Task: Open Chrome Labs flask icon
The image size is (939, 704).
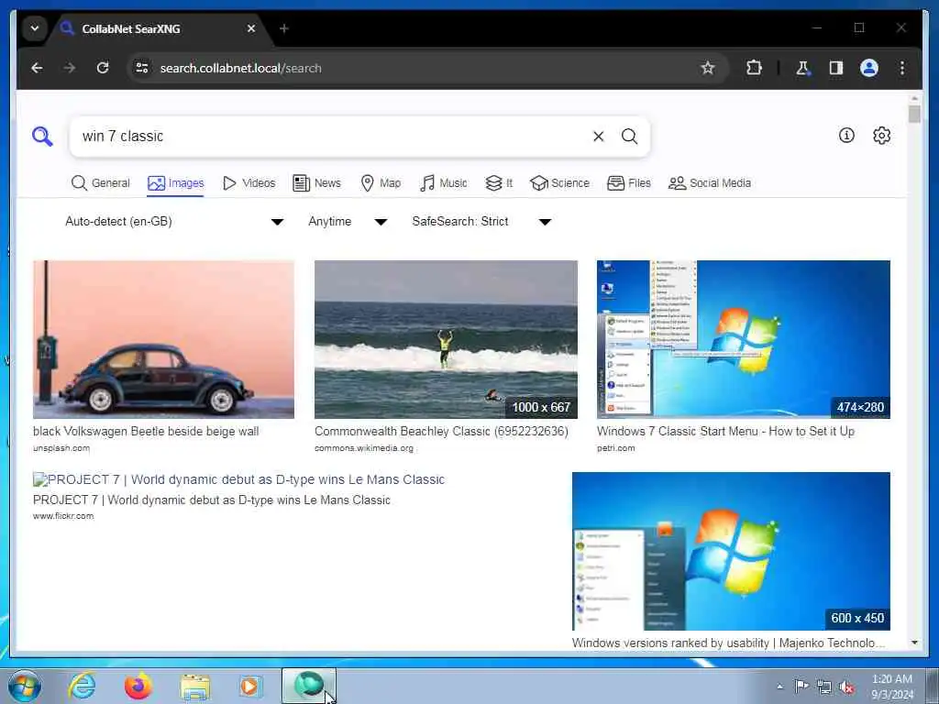Action: click(x=802, y=68)
